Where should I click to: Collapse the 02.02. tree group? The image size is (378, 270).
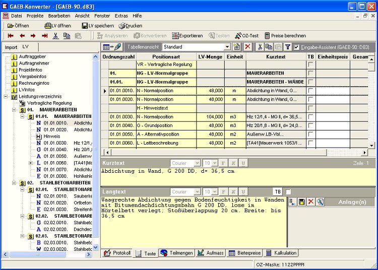(x=22, y=216)
